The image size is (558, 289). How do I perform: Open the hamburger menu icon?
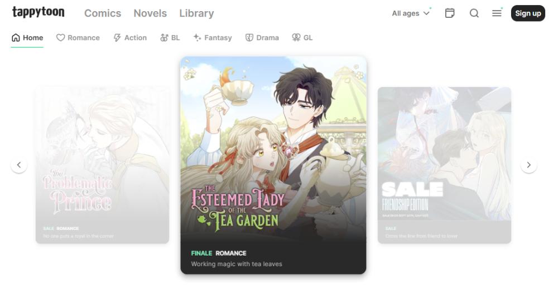pos(497,13)
